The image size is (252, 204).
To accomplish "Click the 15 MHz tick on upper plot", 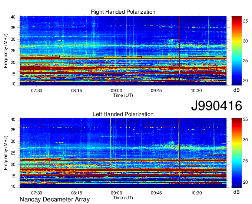I will click(13, 74).
